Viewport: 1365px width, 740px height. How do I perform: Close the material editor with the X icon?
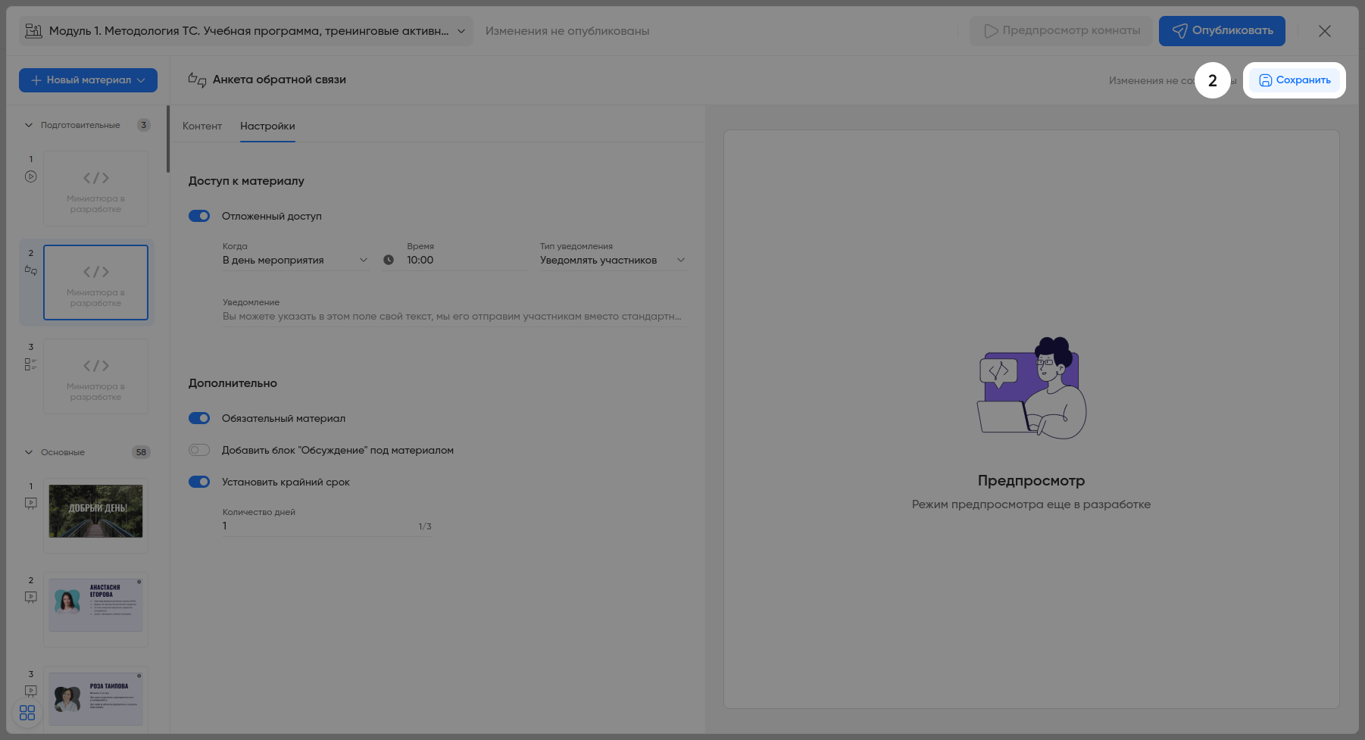(x=1324, y=31)
